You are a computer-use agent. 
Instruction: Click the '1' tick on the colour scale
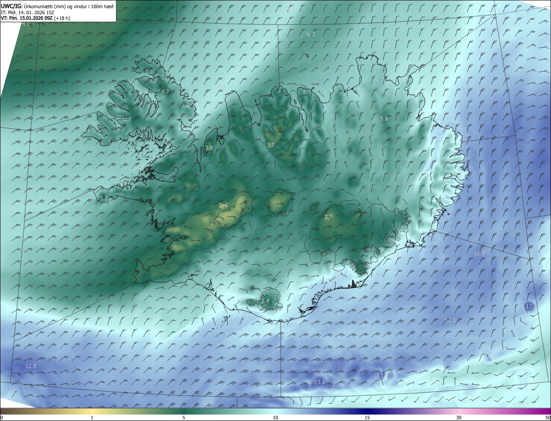coord(93,418)
